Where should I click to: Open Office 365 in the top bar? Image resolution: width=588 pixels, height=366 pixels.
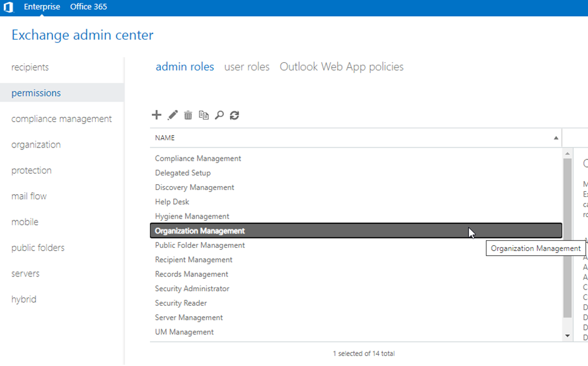coord(88,7)
